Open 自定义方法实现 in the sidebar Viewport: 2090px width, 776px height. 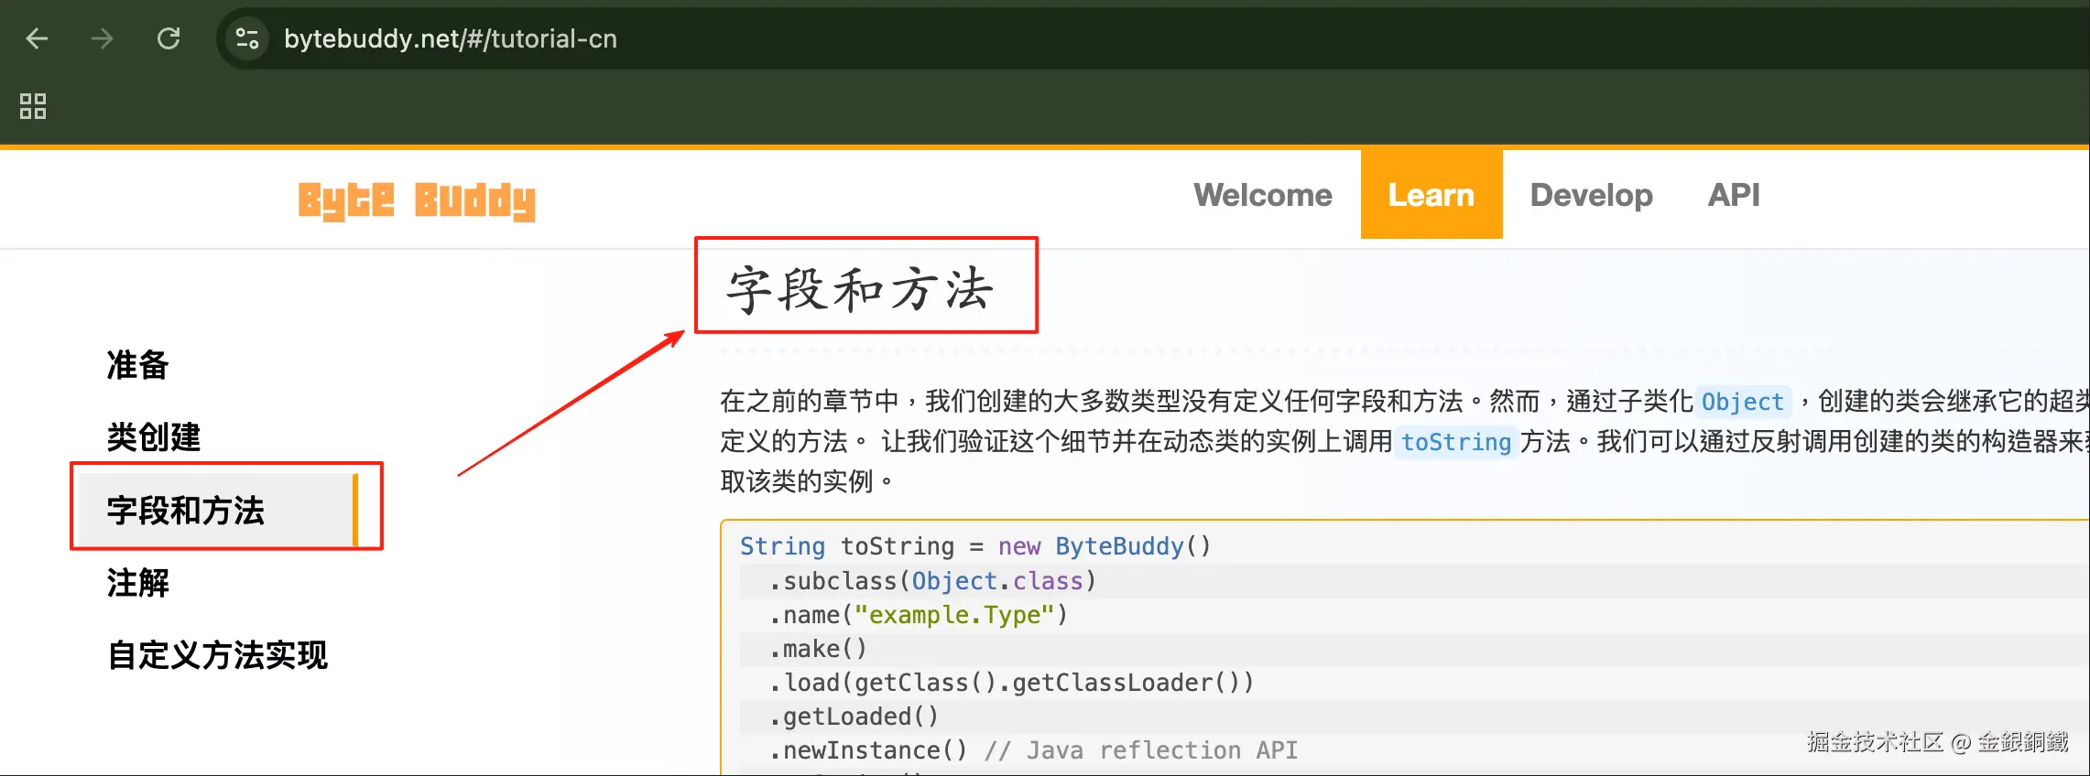pos(217,654)
